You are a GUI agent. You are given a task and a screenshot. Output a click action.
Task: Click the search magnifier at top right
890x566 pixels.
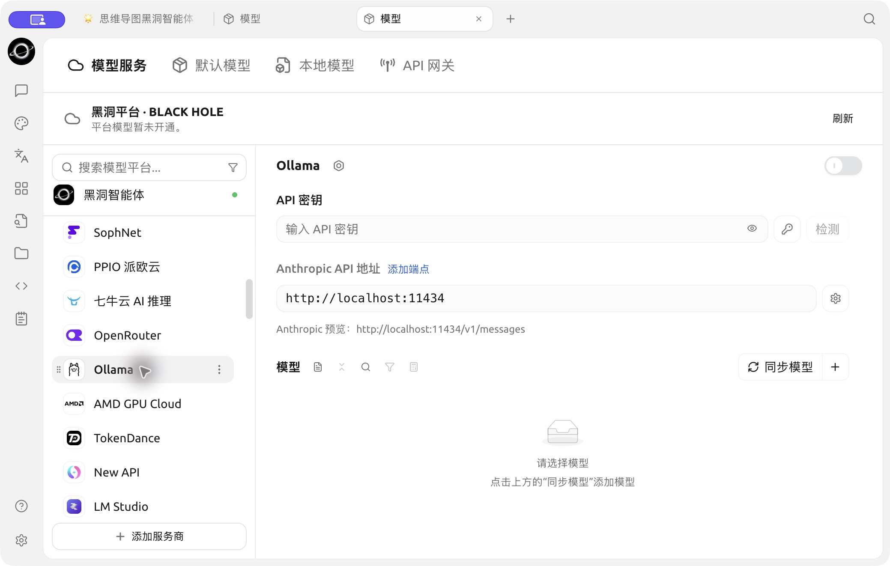(869, 19)
